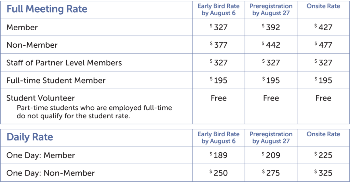Click Member preregistration price $392
350x183 pixels.
click(x=271, y=27)
